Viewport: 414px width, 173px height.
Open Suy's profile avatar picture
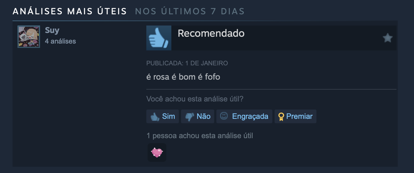point(29,37)
